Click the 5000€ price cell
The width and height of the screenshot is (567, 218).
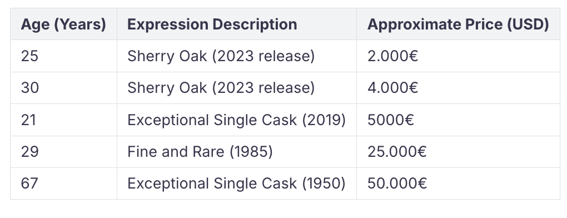[x=458, y=120]
